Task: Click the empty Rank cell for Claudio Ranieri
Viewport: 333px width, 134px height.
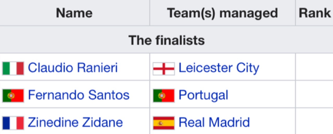Action: [x=314, y=67]
